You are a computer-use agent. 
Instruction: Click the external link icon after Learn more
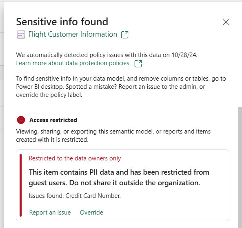(x=138, y=64)
